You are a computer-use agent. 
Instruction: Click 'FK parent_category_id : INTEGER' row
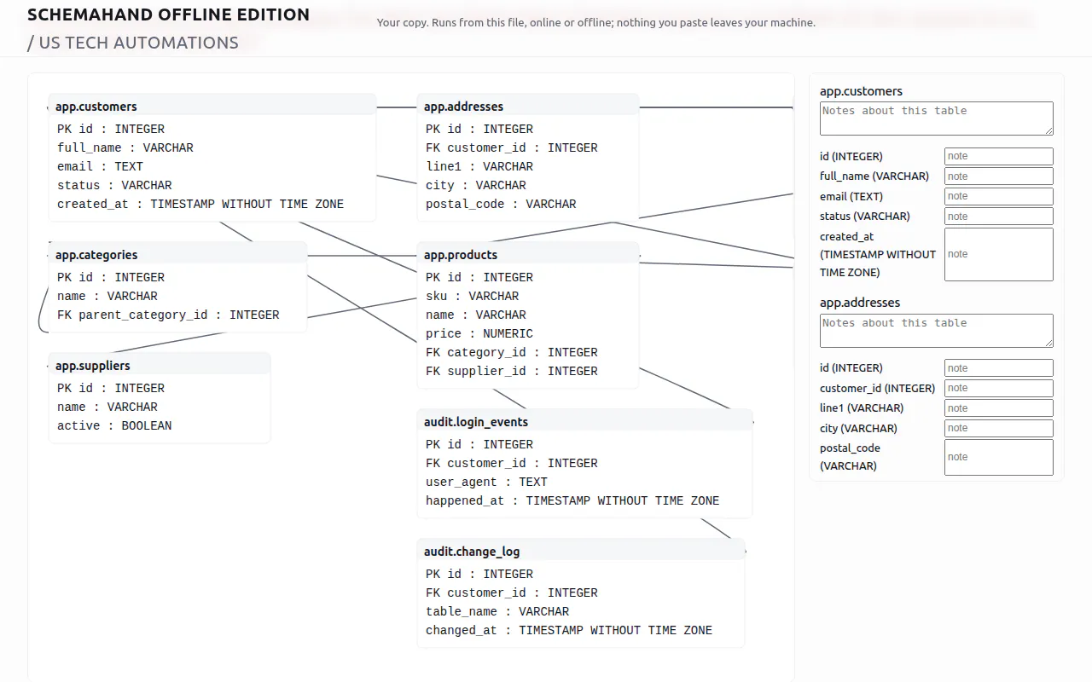click(x=168, y=315)
